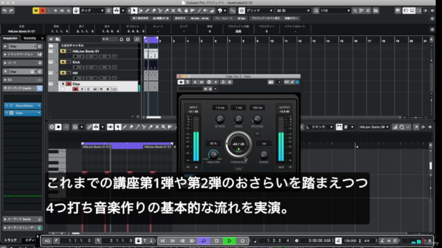Open the automation mode タッチ dropdown
442x248 pixels.
93,11
